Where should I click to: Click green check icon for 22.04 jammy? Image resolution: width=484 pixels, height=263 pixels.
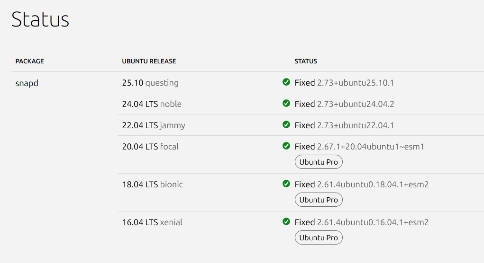[x=286, y=125]
